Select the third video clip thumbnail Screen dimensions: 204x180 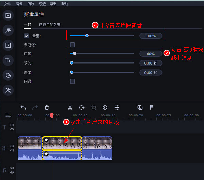point(97,143)
